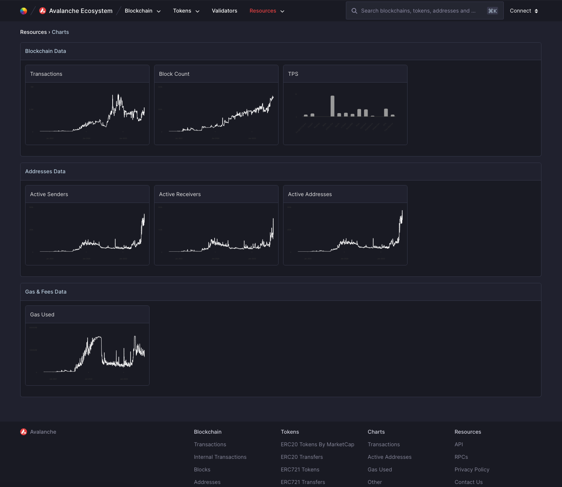
Task: Click the Resources breadcrumb link
Action: [33, 32]
